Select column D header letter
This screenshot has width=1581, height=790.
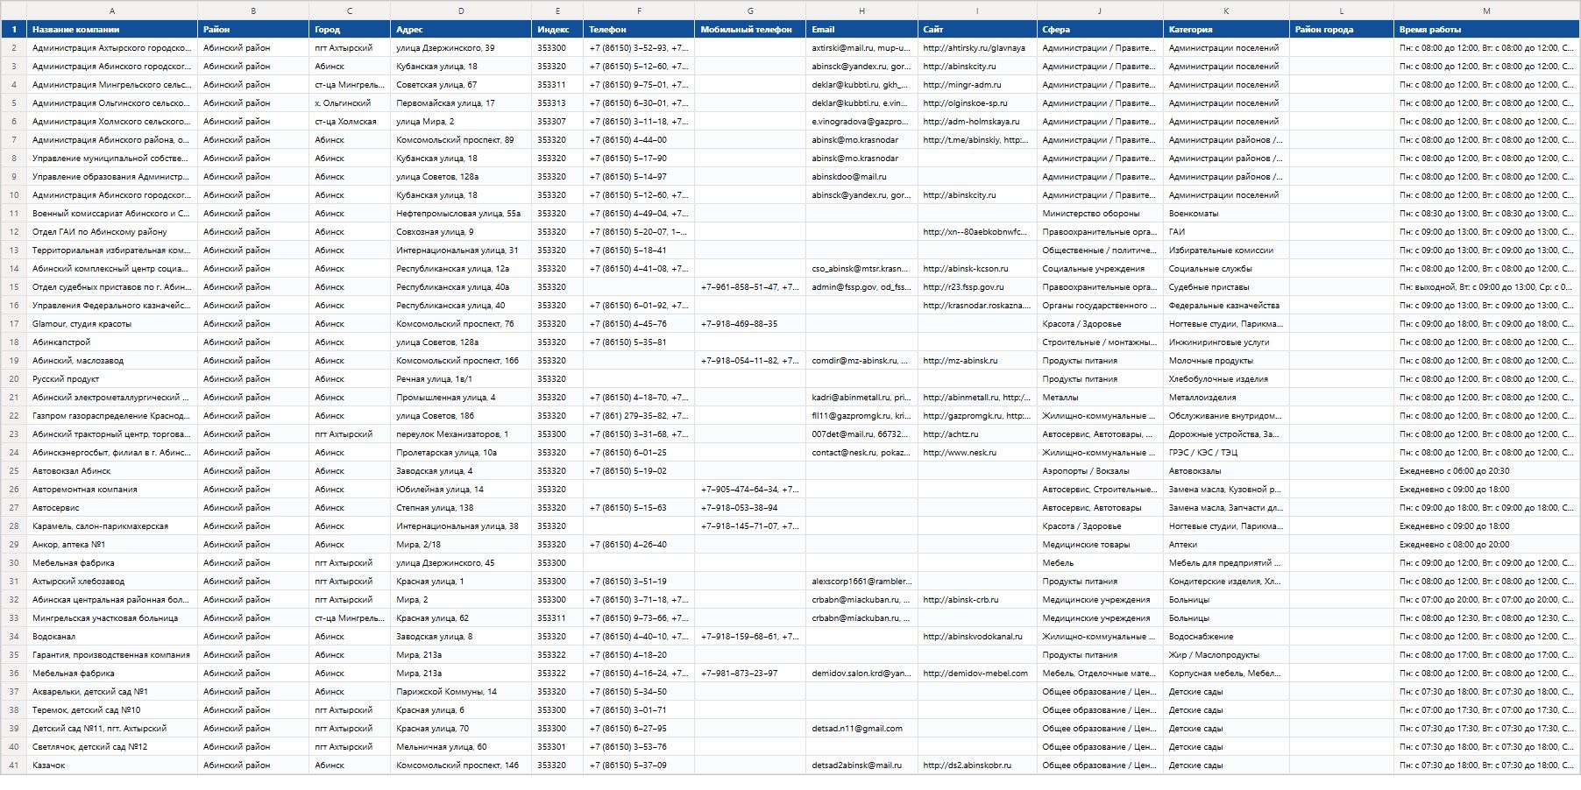(461, 11)
